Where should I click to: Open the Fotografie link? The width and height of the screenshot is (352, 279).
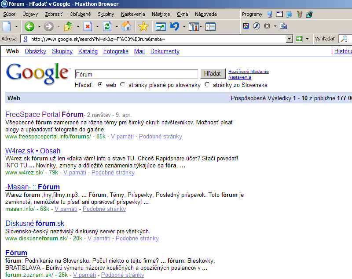pos(116,51)
